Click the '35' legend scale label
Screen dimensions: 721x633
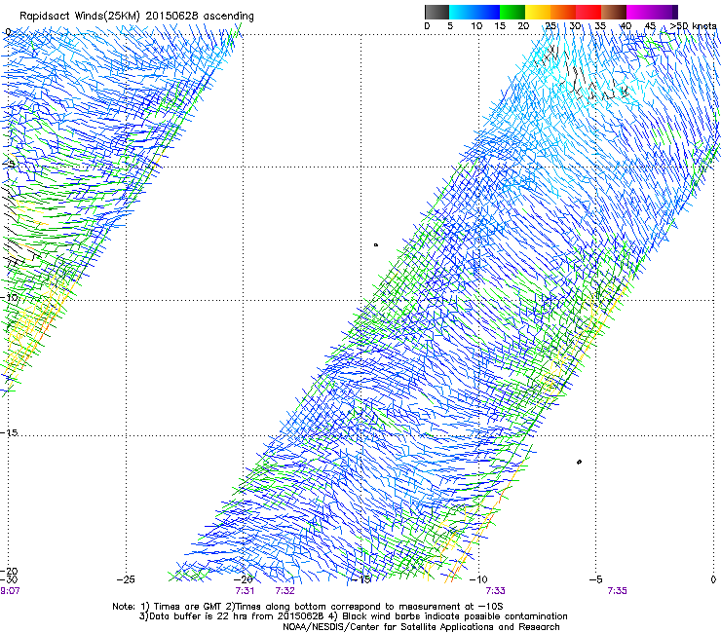pyautogui.click(x=600, y=26)
